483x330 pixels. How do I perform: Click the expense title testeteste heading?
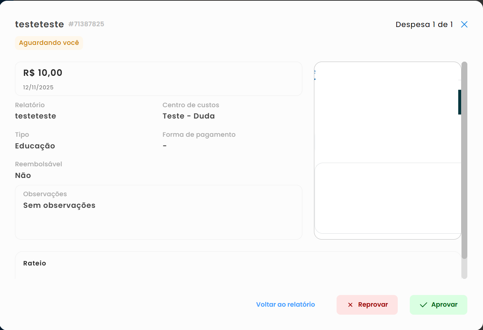pos(39,24)
